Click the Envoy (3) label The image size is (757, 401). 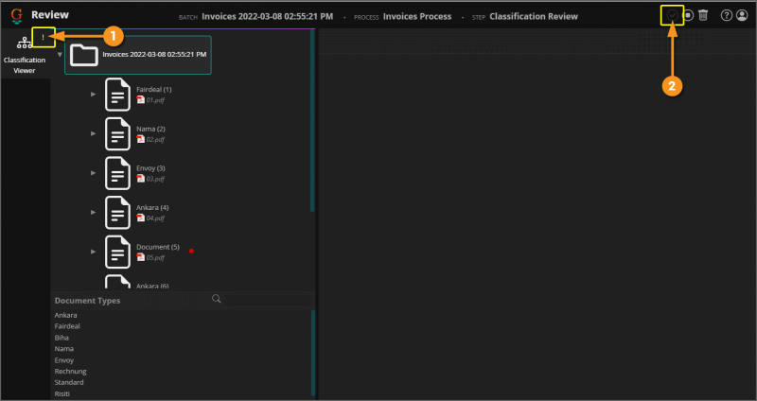(x=150, y=168)
